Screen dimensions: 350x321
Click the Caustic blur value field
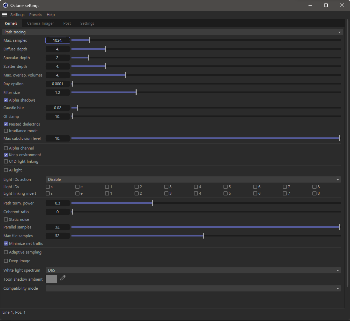[x=58, y=108]
